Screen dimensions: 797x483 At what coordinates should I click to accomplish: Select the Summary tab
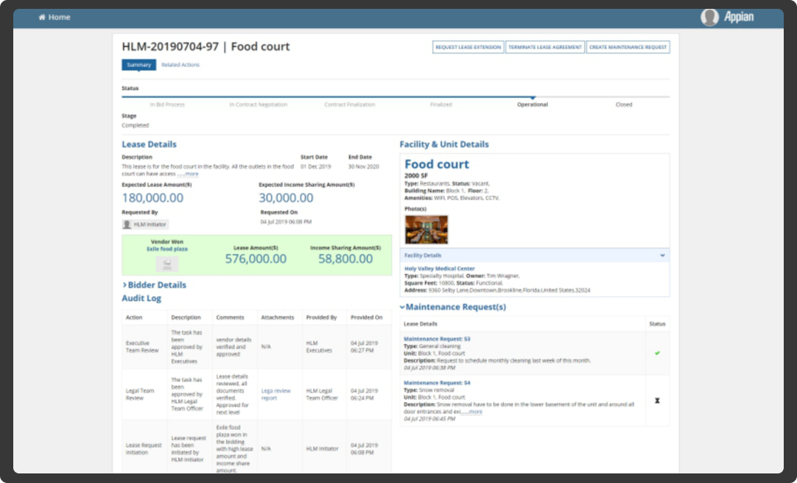(x=138, y=64)
